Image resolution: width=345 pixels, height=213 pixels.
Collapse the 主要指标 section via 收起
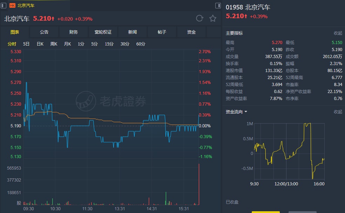pyautogui.click(x=338, y=33)
